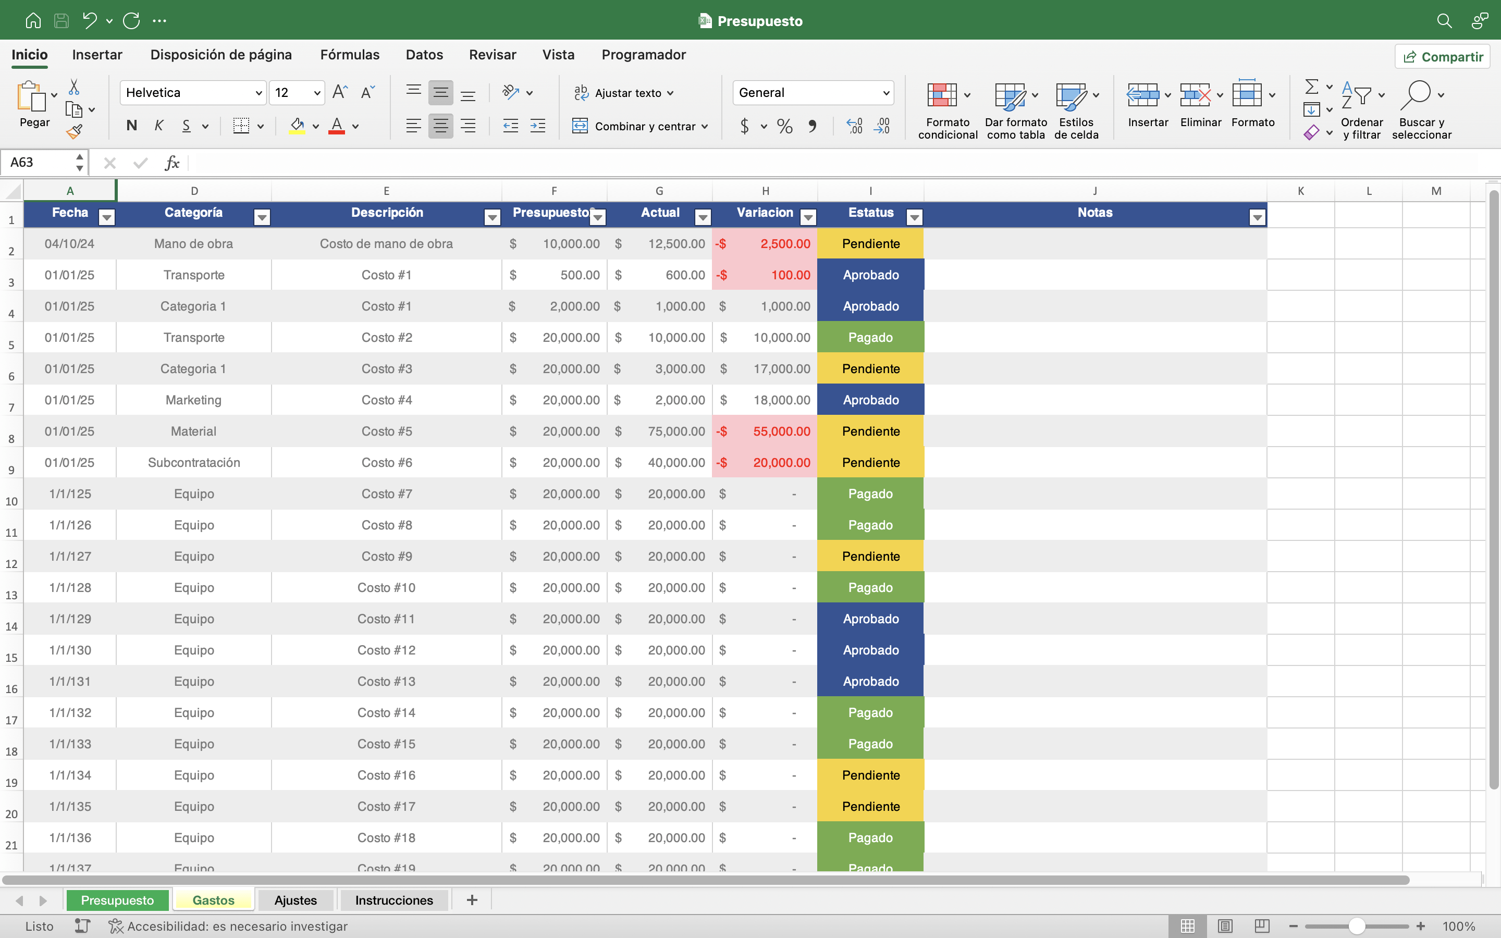Image resolution: width=1501 pixels, height=938 pixels.
Task: Open the Descripción column filter dropdown
Action: [493, 217]
